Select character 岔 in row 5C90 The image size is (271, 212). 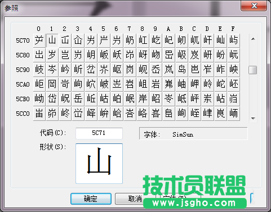[91, 70]
